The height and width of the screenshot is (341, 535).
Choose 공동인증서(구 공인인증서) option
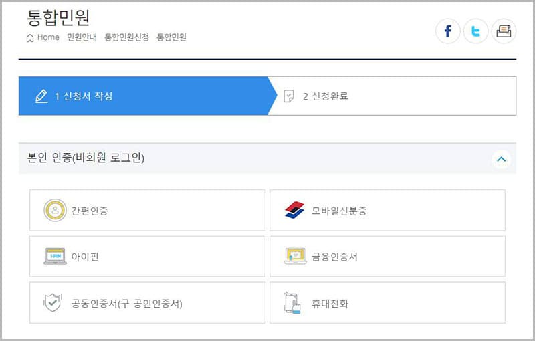point(147,303)
